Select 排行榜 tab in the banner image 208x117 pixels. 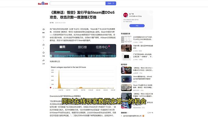coord(82,47)
